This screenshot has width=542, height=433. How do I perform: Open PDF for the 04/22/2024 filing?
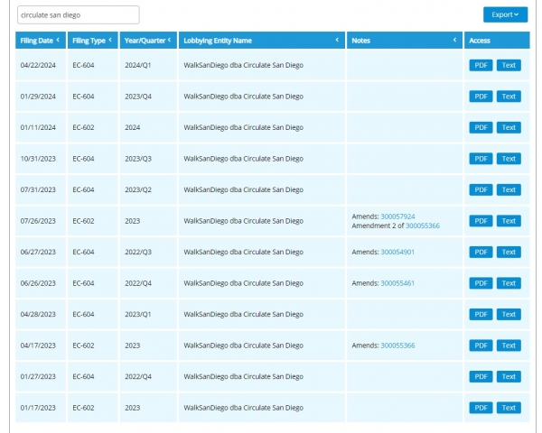click(x=481, y=65)
